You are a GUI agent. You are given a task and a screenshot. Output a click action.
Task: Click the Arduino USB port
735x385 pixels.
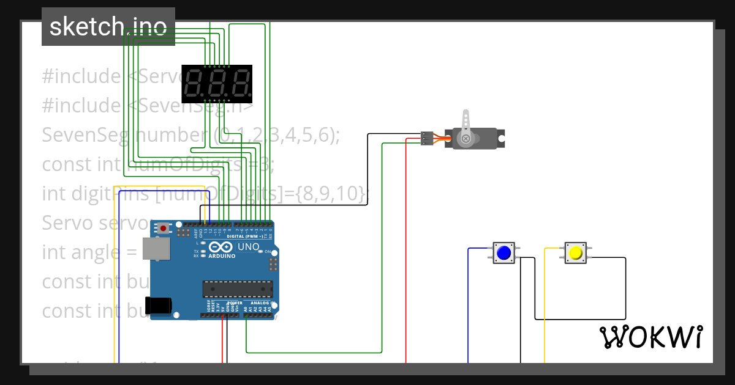[x=156, y=249]
